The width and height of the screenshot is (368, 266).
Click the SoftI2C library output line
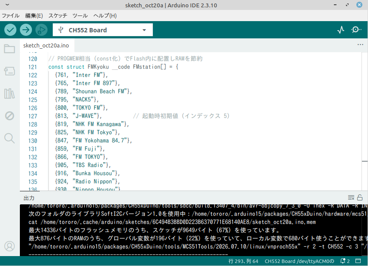(198, 214)
